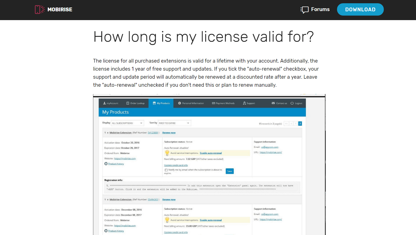Click the Logout power icon

point(292,103)
